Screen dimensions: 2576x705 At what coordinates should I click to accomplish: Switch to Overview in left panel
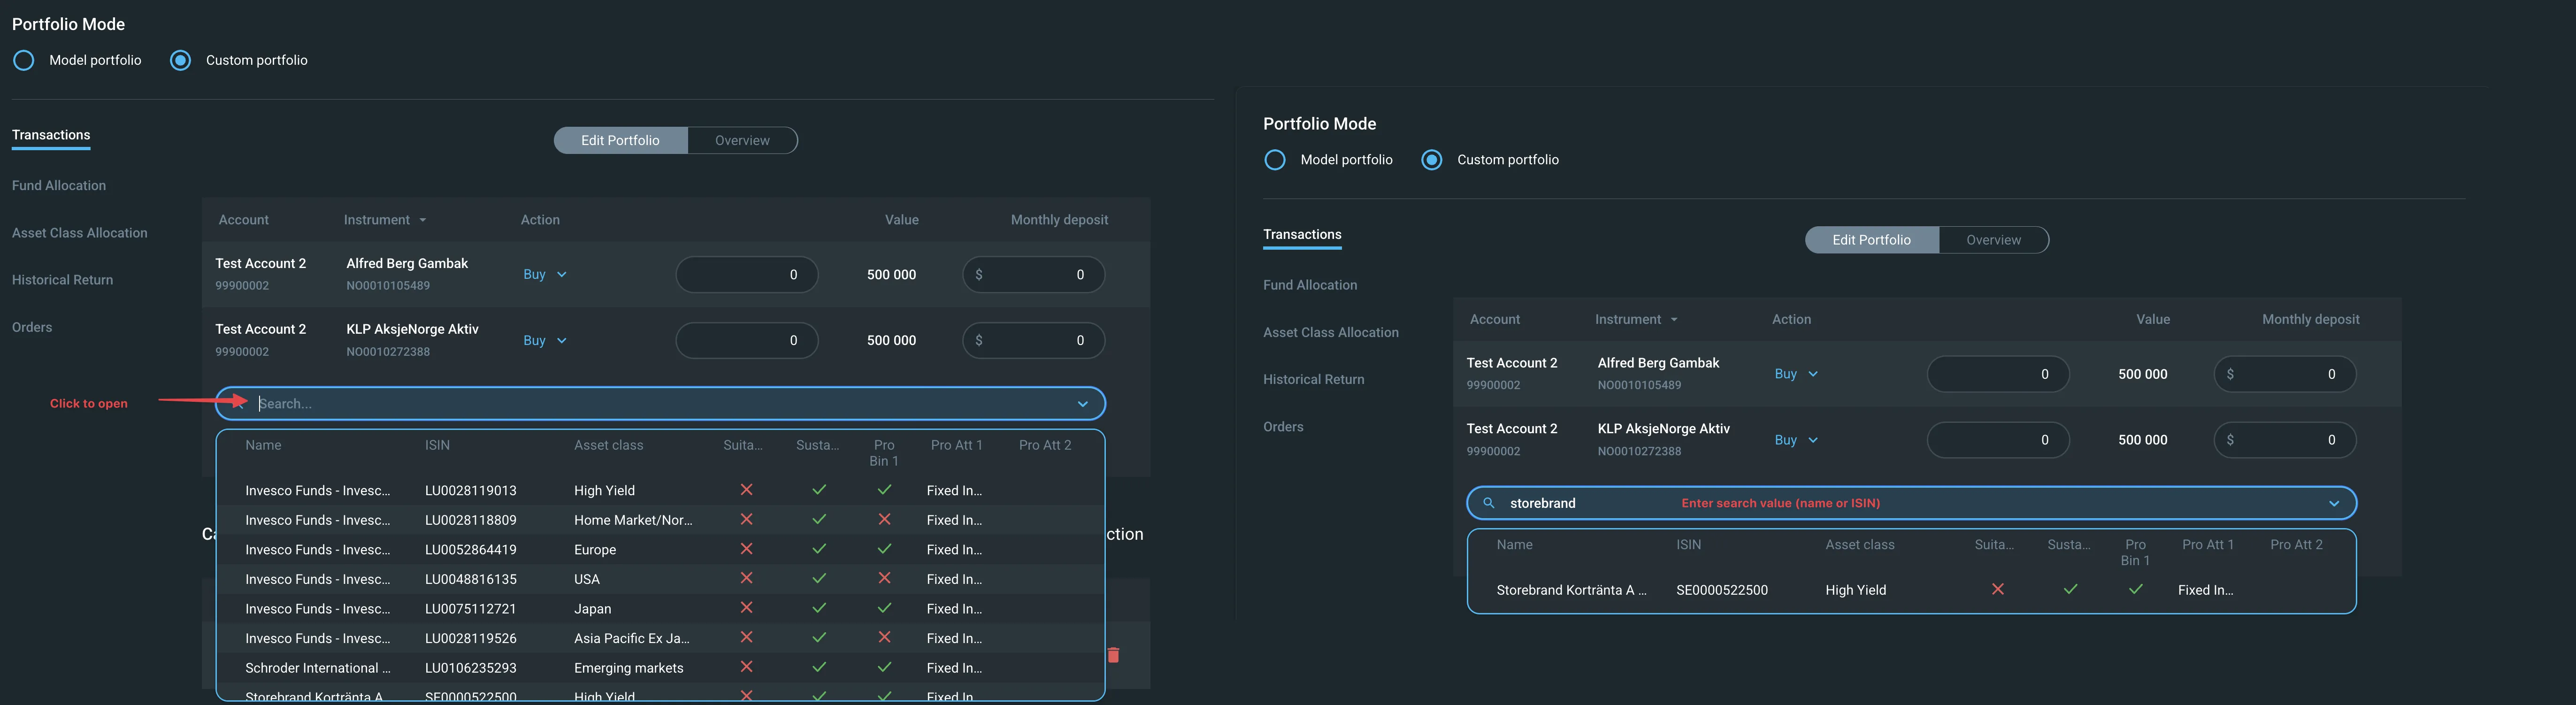click(742, 141)
